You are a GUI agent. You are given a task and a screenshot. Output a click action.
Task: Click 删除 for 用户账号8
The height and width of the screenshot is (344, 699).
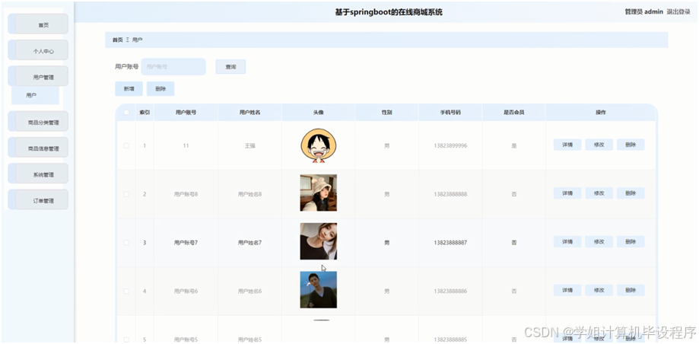click(x=631, y=193)
